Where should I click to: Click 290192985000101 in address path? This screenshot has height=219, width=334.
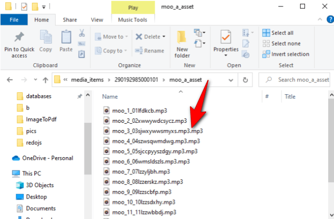coord(137,80)
